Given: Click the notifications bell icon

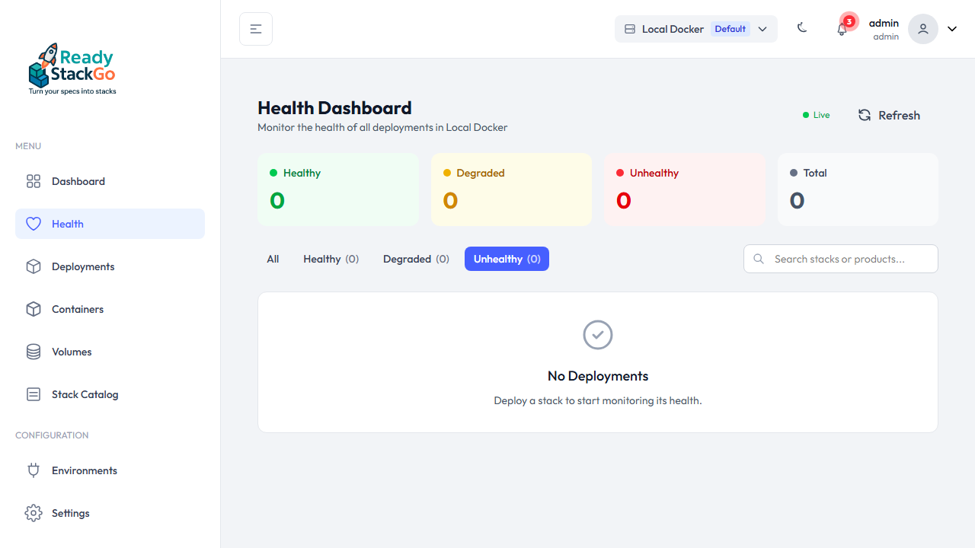Looking at the screenshot, I should click(842, 29).
